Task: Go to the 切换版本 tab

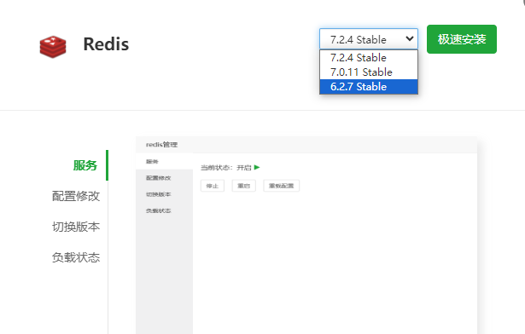Action: tap(76, 227)
